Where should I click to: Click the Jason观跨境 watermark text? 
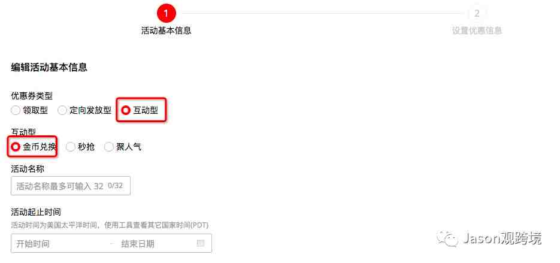tap(502, 238)
